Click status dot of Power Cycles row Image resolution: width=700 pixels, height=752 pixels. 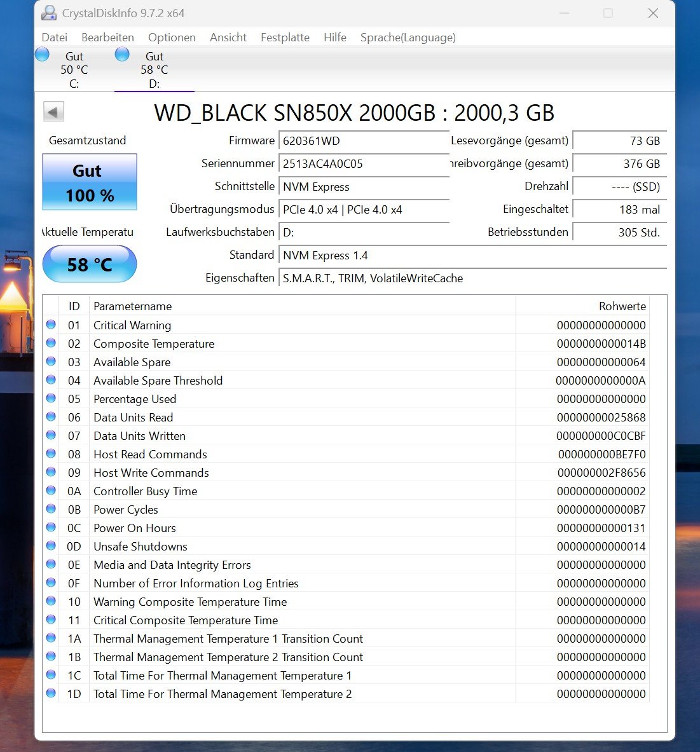[x=51, y=509]
